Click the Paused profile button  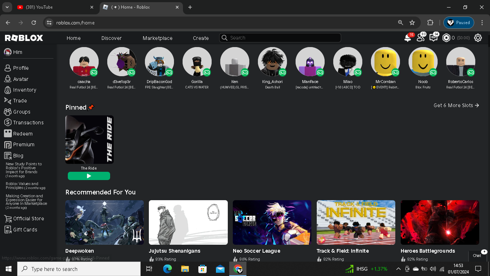click(x=459, y=23)
